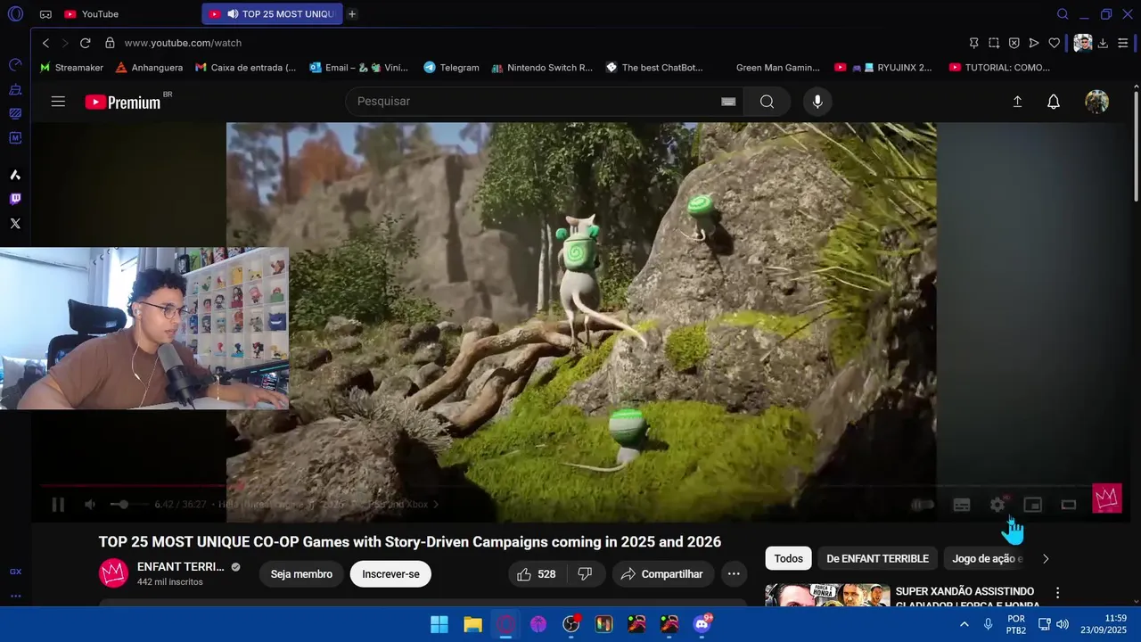This screenshot has width=1141, height=642.
Task: Dislike the video
Action: click(x=586, y=574)
